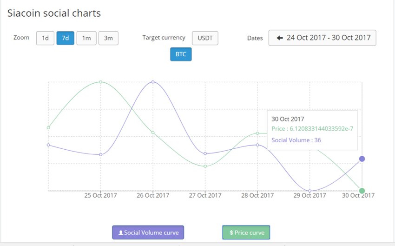The width and height of the screenshot is (395, 246).
Task: Select BTC as target currency
Action: click(181, 54)
